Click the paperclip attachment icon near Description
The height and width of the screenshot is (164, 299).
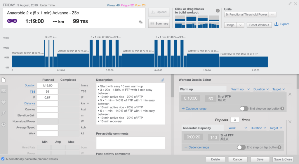pyautogui.click(x=162, y=80)
